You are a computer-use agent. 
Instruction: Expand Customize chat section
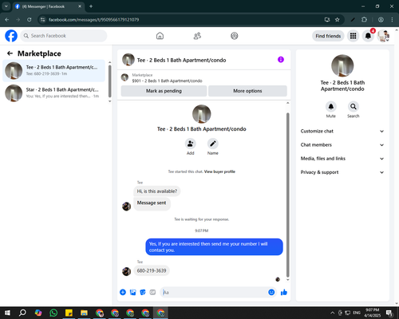342,131
